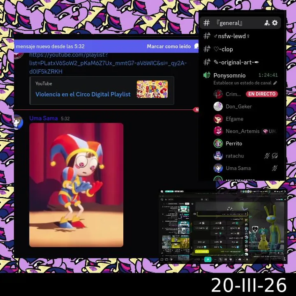Click the EN DIRECTO live badge
Screen dimensions: 296x296
point(262,94)
